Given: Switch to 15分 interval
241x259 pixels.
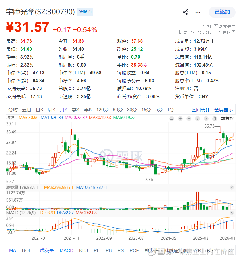Looking at the screenshot, I should (x=146, y=110).
